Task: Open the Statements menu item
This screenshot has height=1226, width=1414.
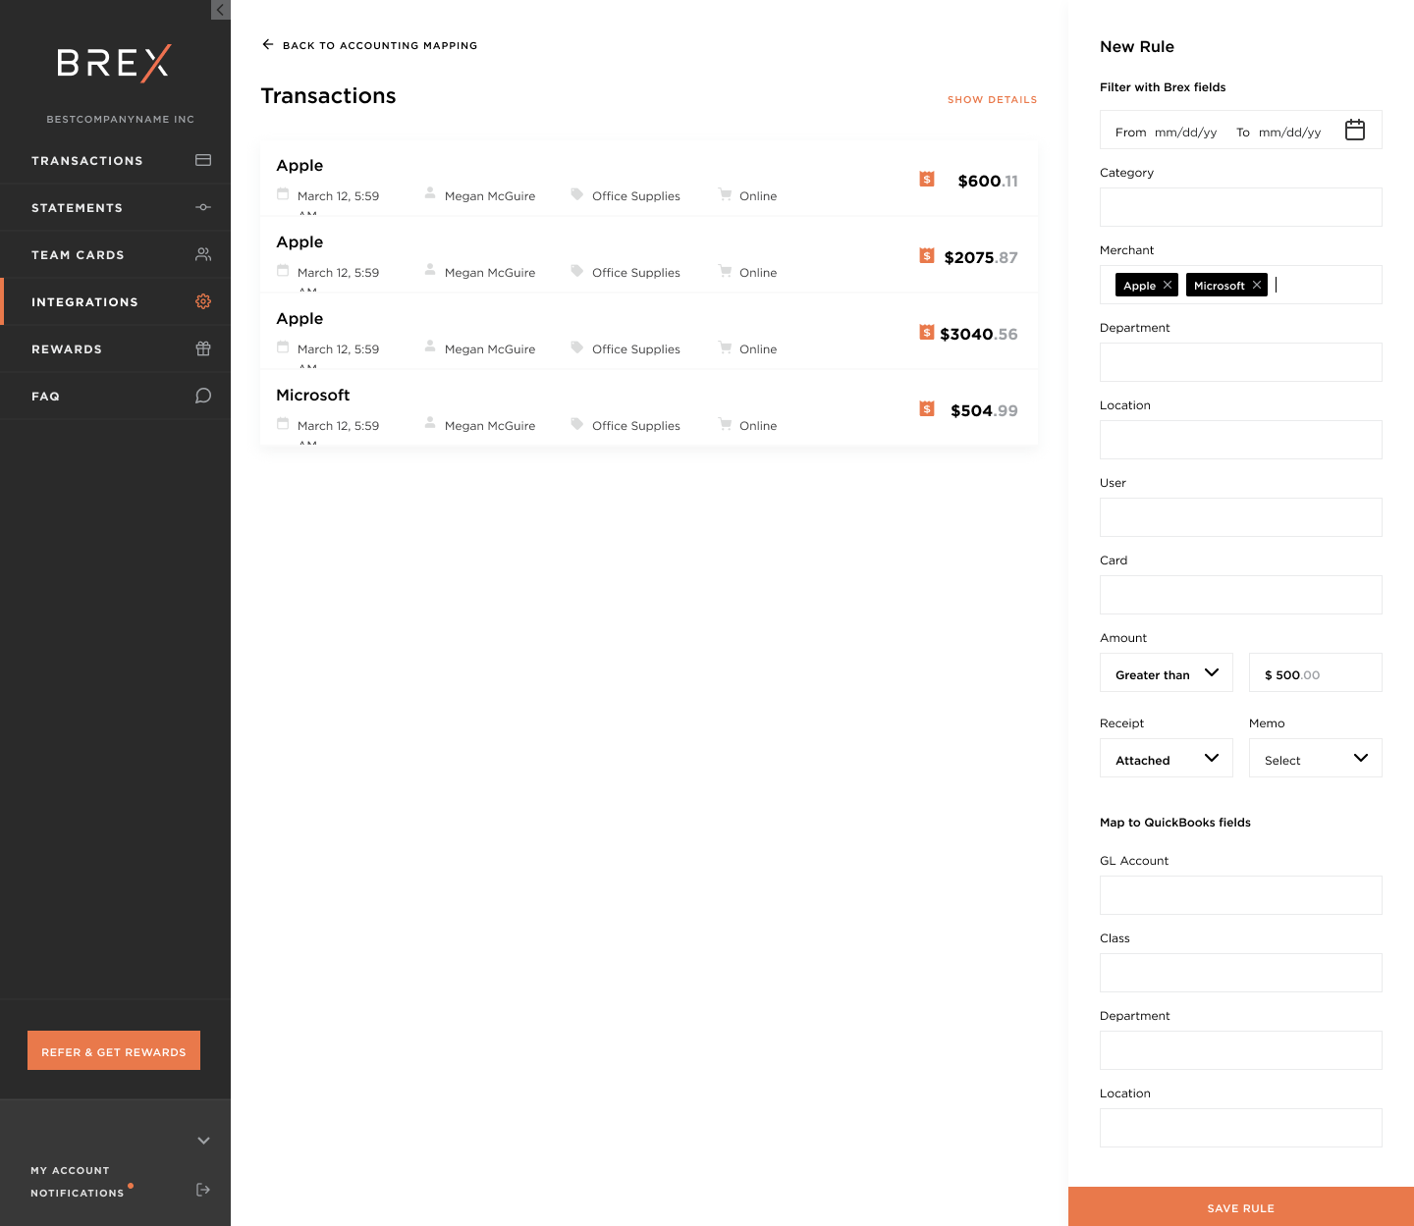Action: 116,207
